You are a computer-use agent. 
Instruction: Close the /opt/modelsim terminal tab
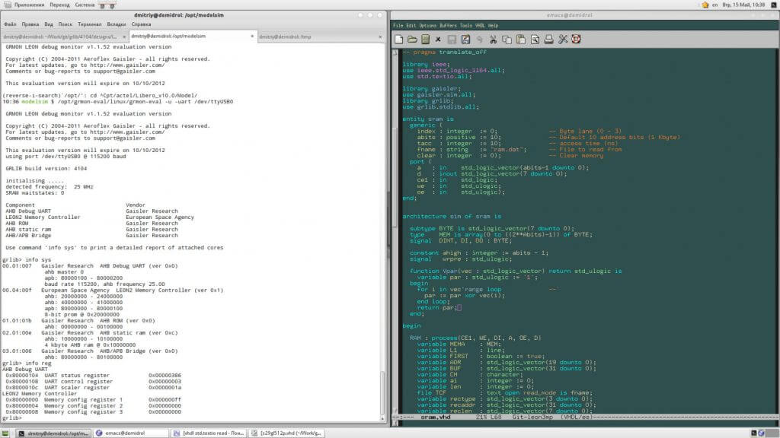pos(252,36)
